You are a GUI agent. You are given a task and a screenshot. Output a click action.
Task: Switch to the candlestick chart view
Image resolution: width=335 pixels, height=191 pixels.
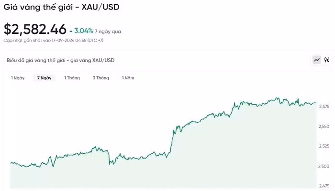coord(327,60)
